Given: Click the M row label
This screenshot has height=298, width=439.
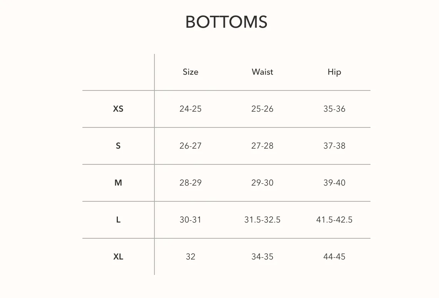Looking at the screenshot, I should pos(118,183).
